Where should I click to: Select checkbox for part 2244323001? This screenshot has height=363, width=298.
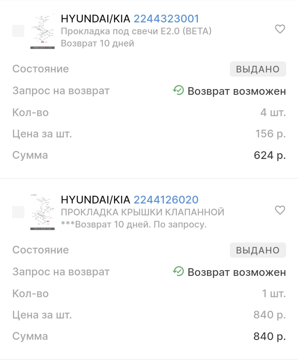click(18, 31)
